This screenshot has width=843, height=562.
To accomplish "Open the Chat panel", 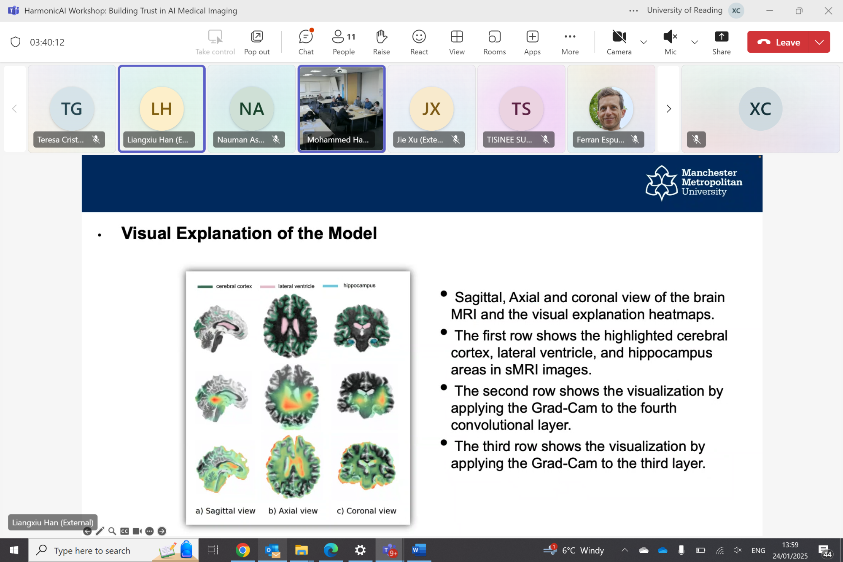I will coord(306,42).
